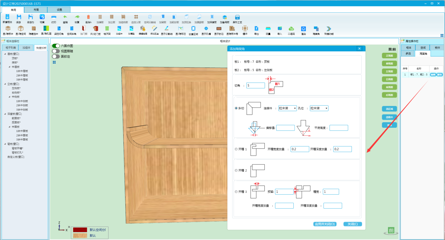Toggle the 六面作图 switch

click(x=56, y=46)
